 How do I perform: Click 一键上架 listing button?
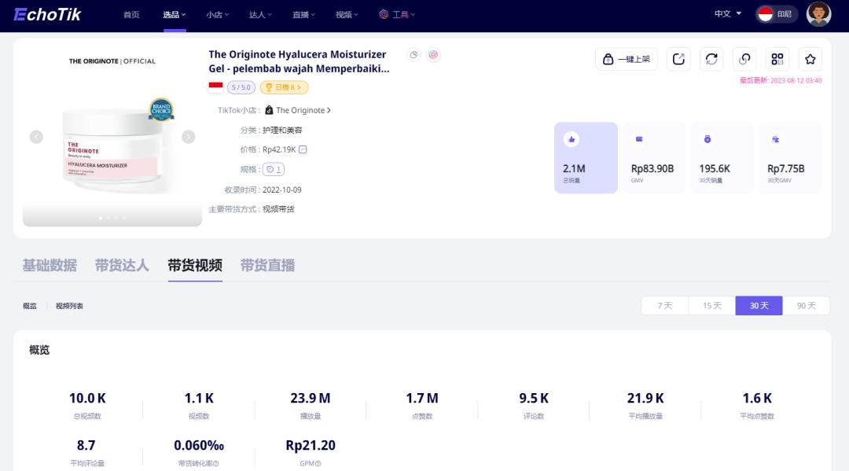627,59
